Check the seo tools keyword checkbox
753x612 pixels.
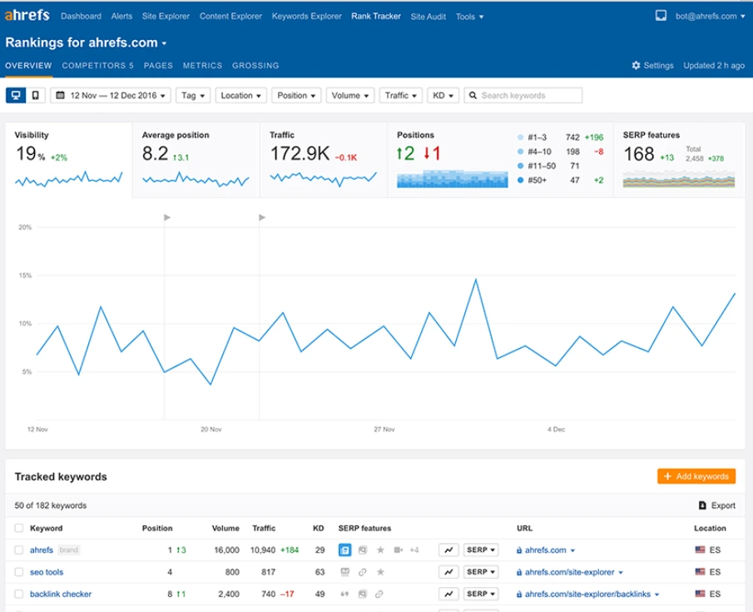tap(19, 572)
